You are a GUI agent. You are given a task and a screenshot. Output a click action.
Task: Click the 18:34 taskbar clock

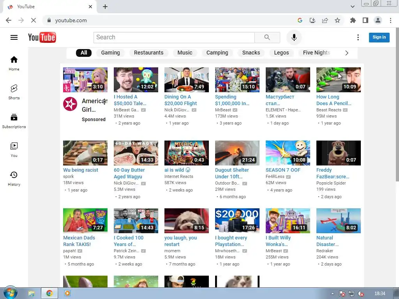pos(380,294)
